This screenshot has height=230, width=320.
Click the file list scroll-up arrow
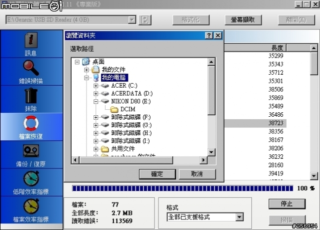click(x=314, y=48)
